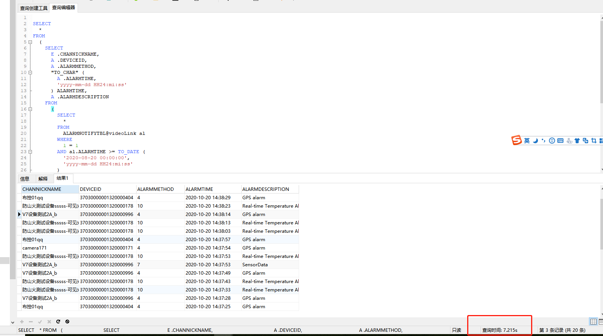Select the 2020-10-20 14:38:29 time cell
This screenshot has height=336, width=603.
[213, 198]
